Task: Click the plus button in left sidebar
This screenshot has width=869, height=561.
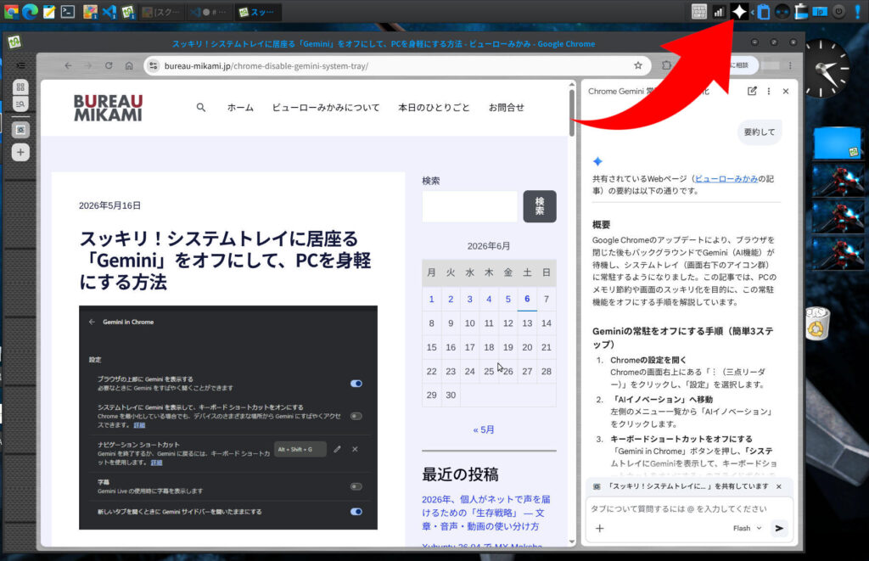Action: coord(20,152)
